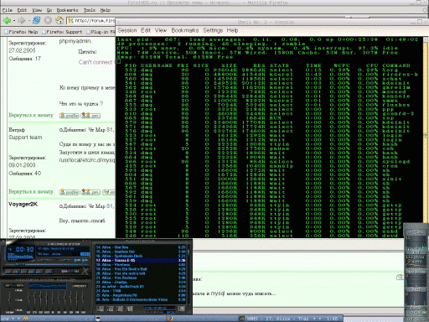Open Konsole Settings menu
The image size is (429, 322).
point(213,30)
